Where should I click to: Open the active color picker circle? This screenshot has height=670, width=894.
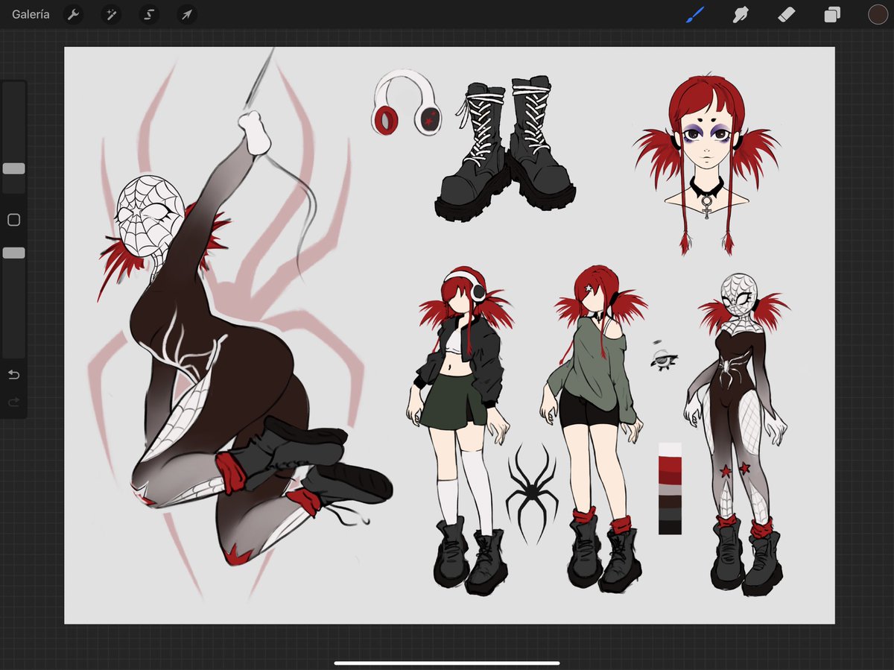[x=877, y=14]
